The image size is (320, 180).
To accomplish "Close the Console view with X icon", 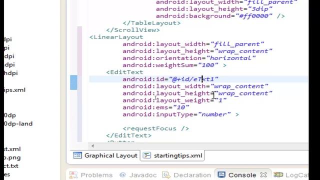I will tap(263, 175).
